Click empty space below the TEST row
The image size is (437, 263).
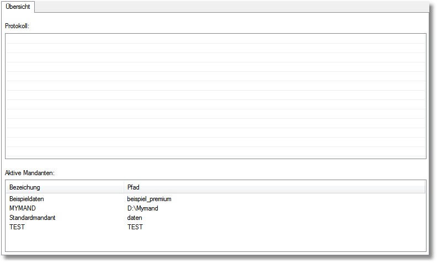(x=215, y=241)
